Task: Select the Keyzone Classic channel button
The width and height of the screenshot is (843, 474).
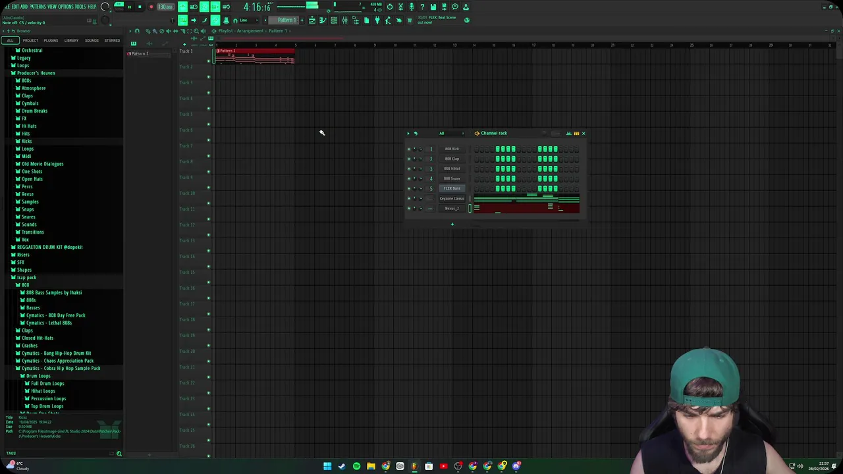Action: click(x=452, y=198)
